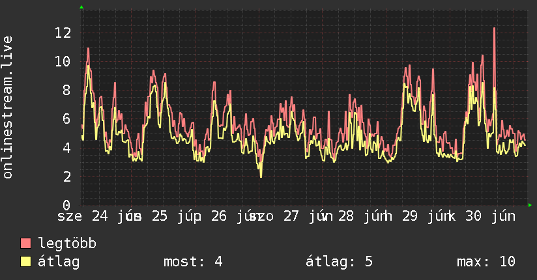Click the pink legtöbb legend color swatch
Screen dimensions: 537x280
point(25,244)
